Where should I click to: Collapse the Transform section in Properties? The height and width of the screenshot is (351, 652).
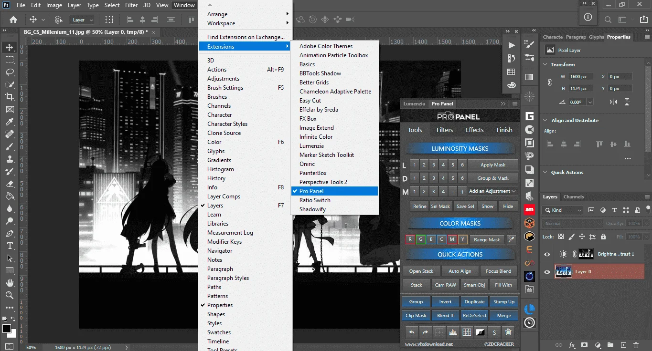pos(545,64)
